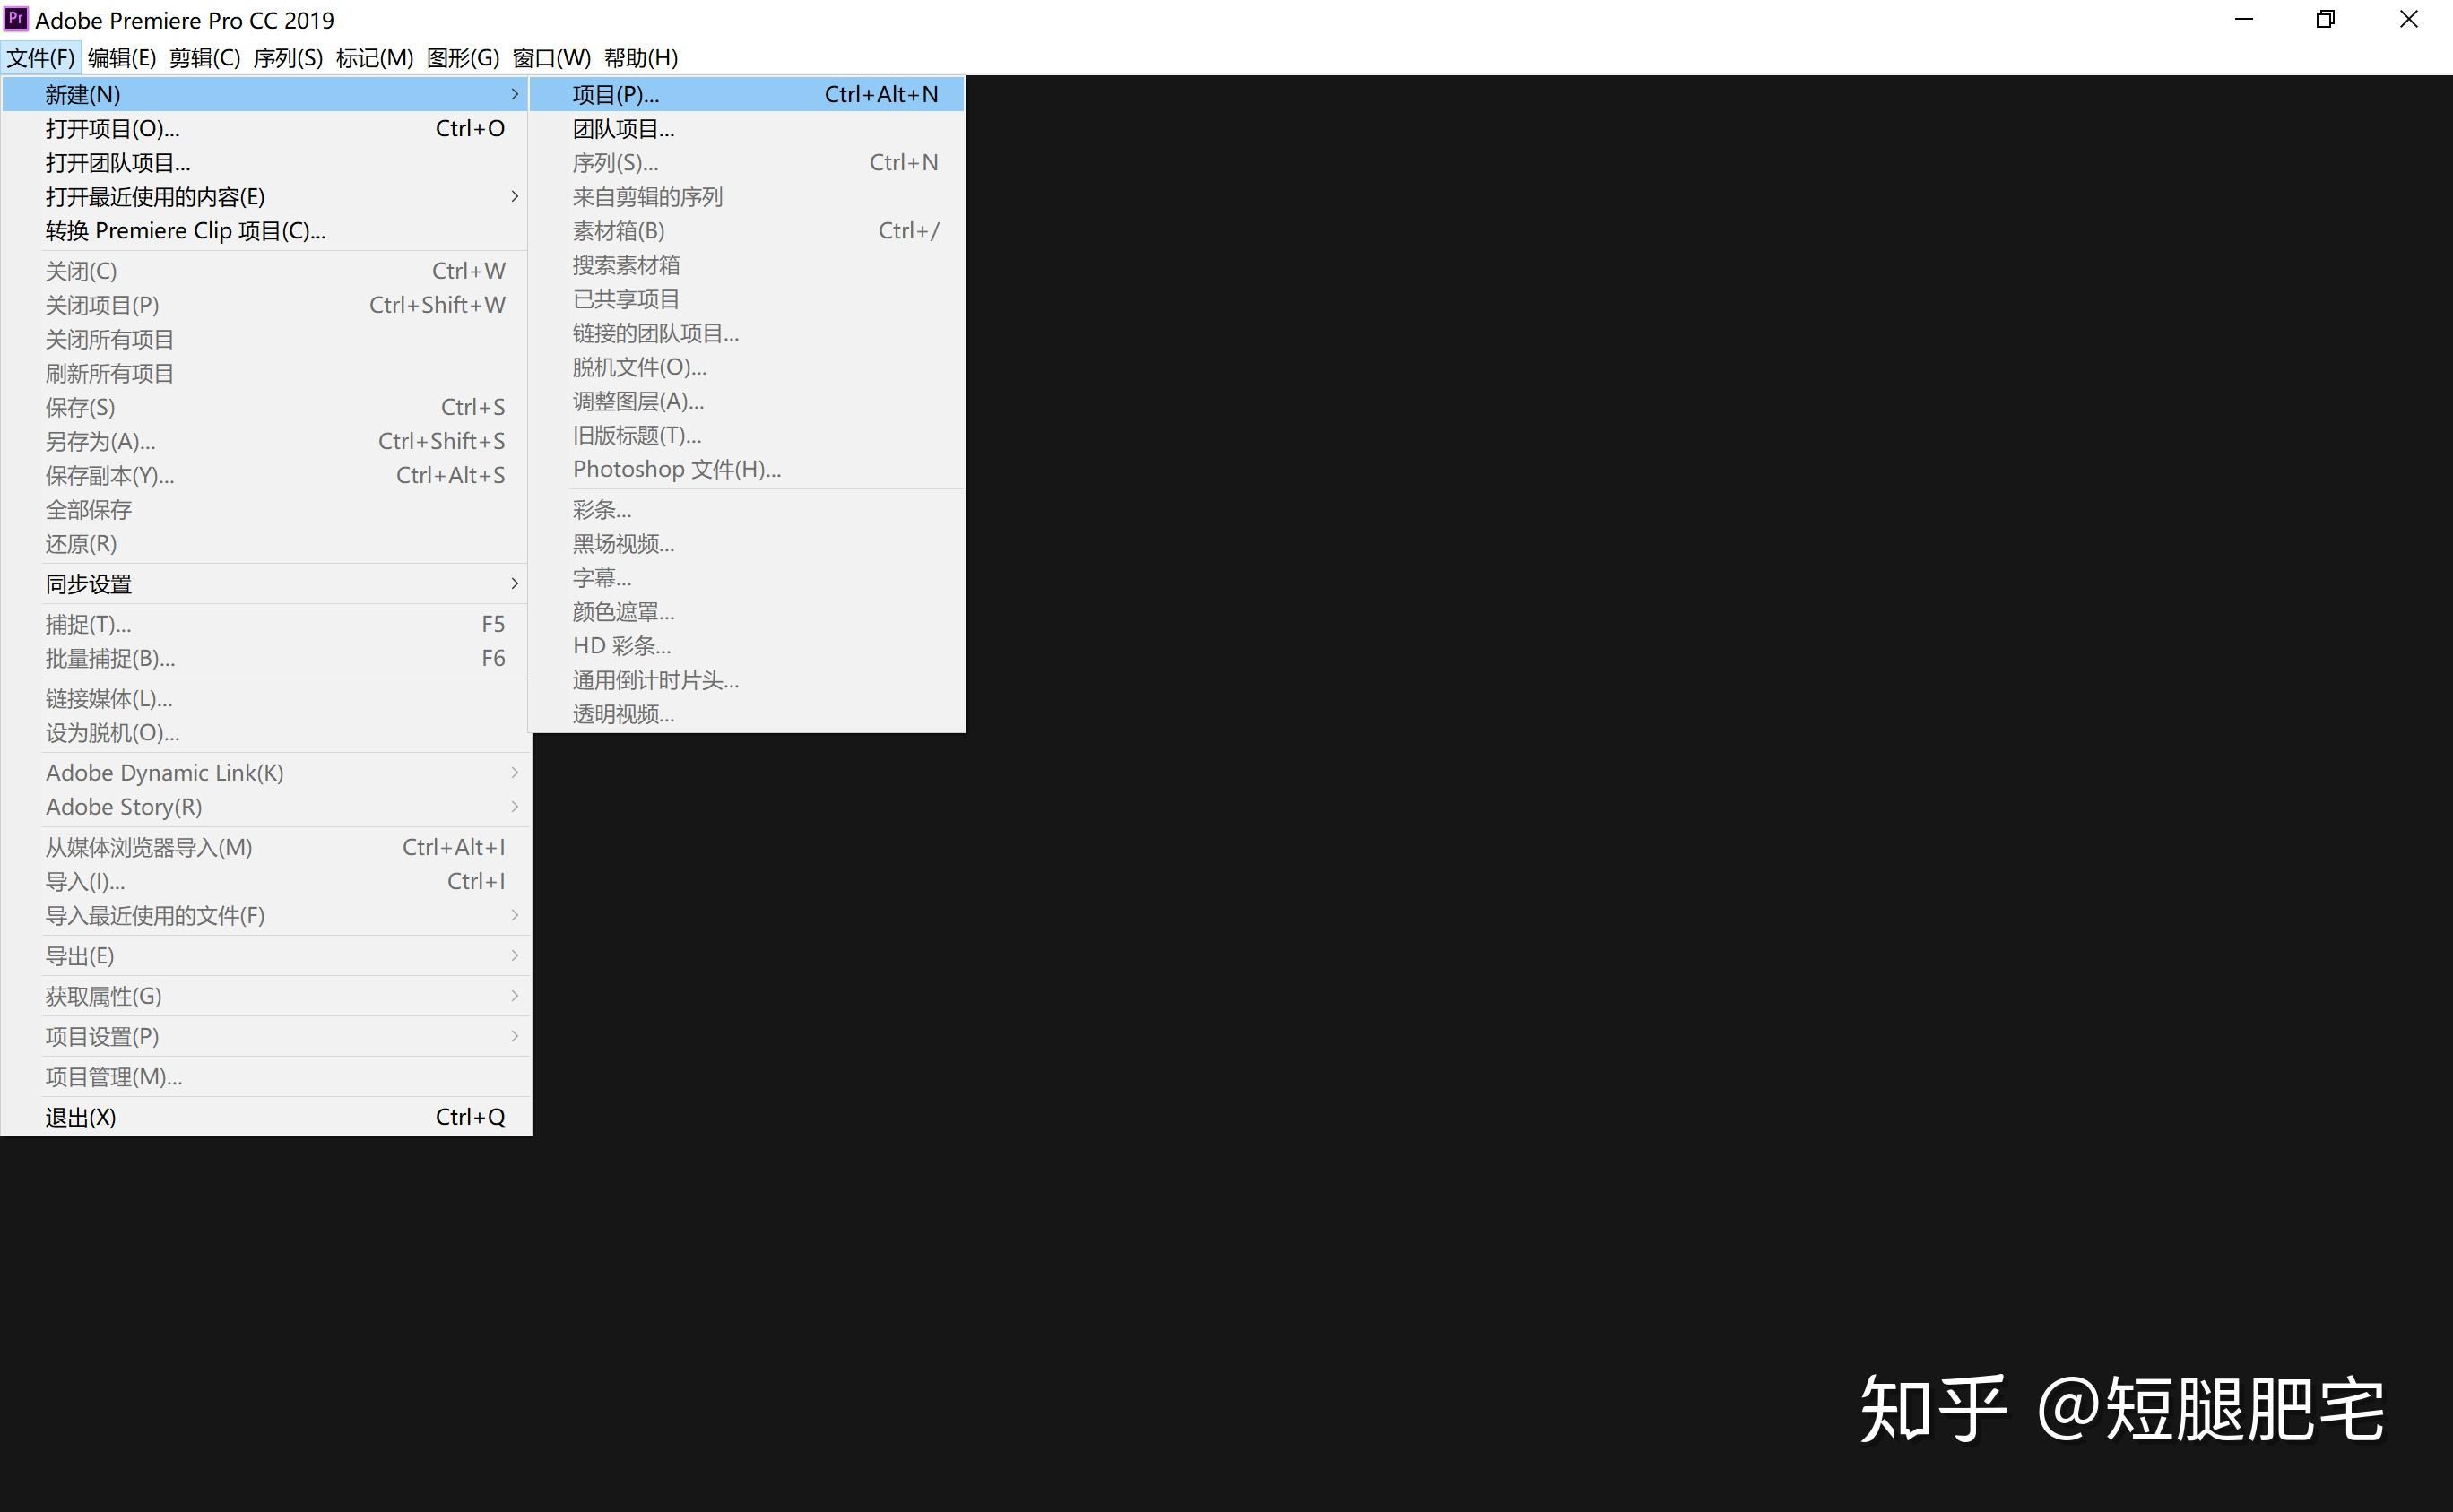Select 退出(X) to quit Premiere
This screenshot has height=1512, width=2453.
coord(80,1116)
